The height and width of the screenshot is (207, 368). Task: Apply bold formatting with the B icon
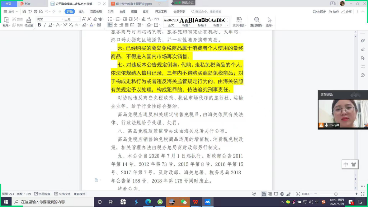point(39,25)
